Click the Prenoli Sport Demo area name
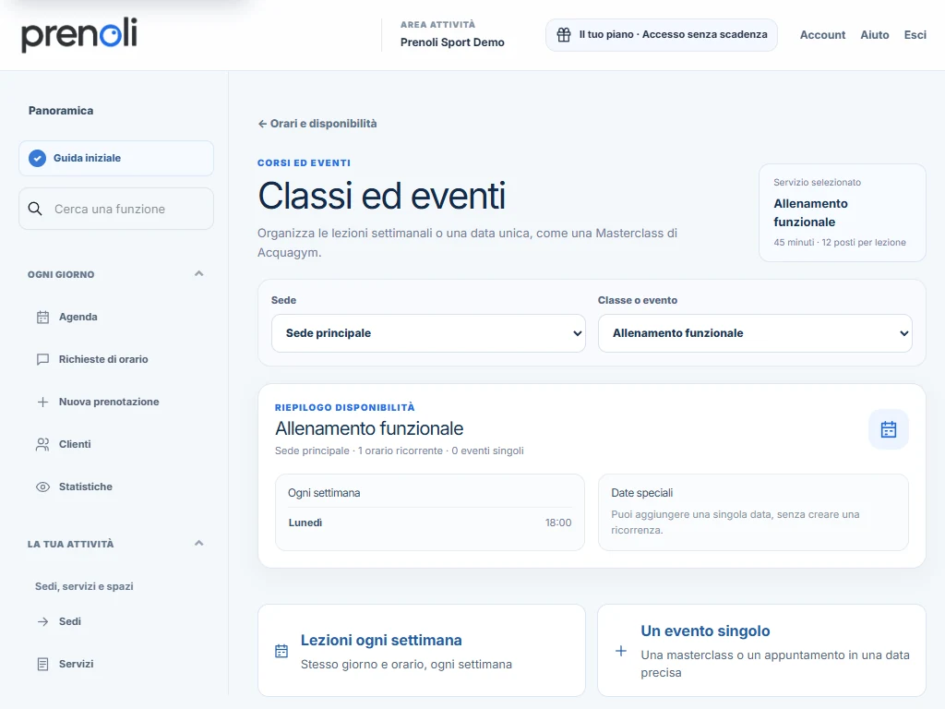The image size is (945, 709). [x=452, y=42]
